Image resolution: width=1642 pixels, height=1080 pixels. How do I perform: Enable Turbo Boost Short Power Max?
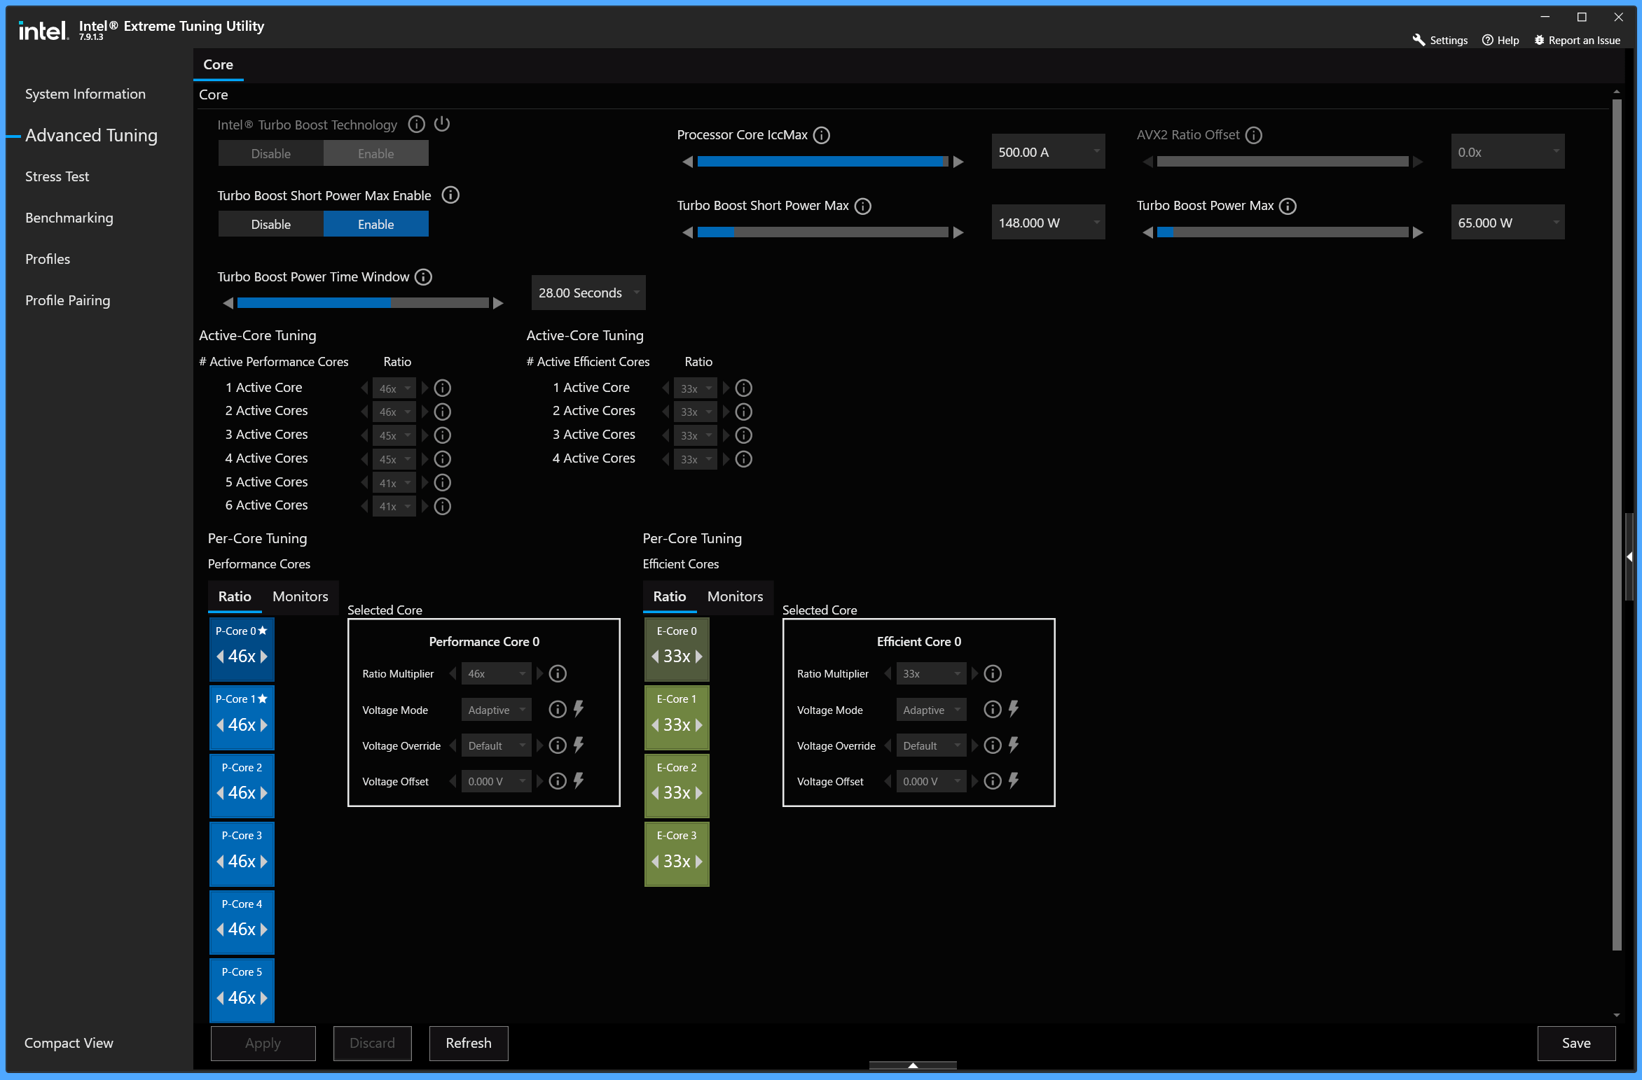376,224
